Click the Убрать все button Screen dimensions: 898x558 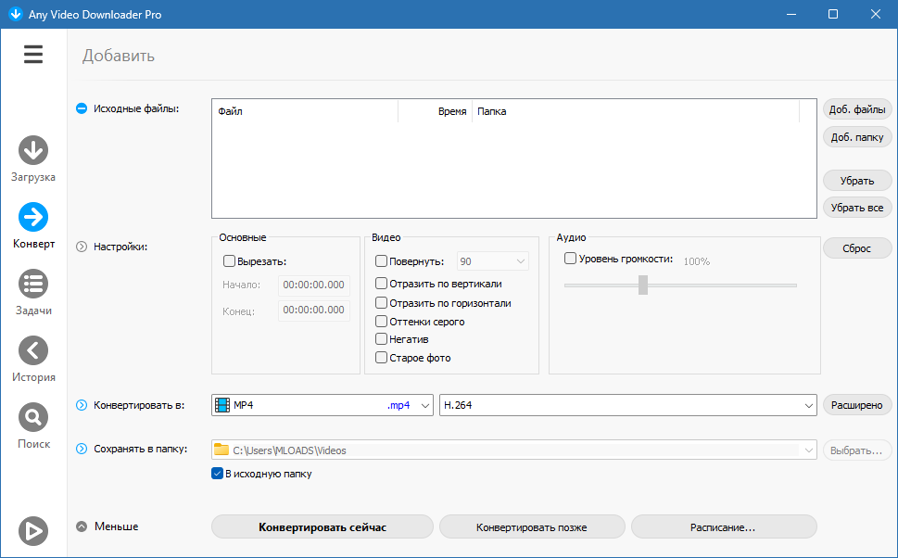pos(857,208)
